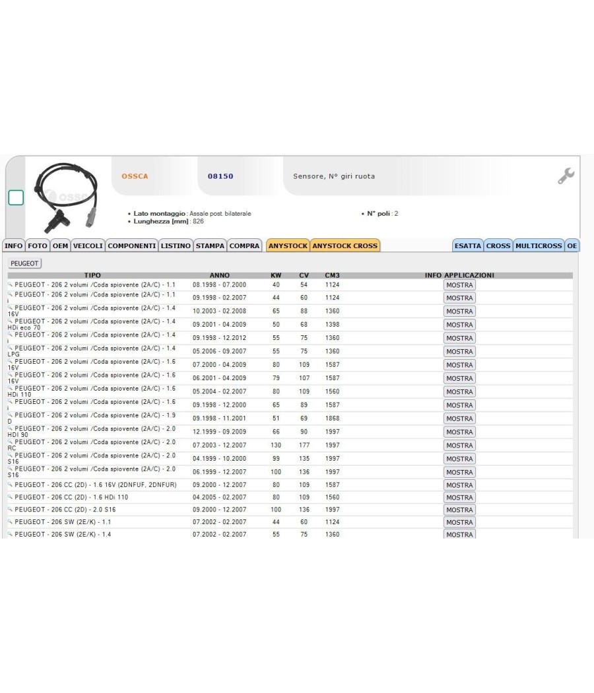The image size is (594, 693).
Task: Open the ANYSTOCK CROSS tab
Action: point(345,246)
